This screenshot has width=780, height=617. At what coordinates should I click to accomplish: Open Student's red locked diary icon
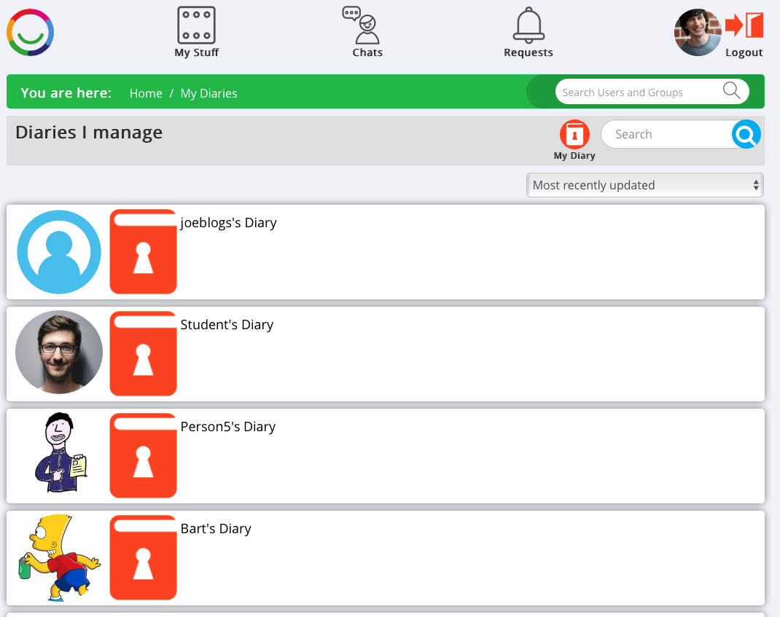click(144, 353)
